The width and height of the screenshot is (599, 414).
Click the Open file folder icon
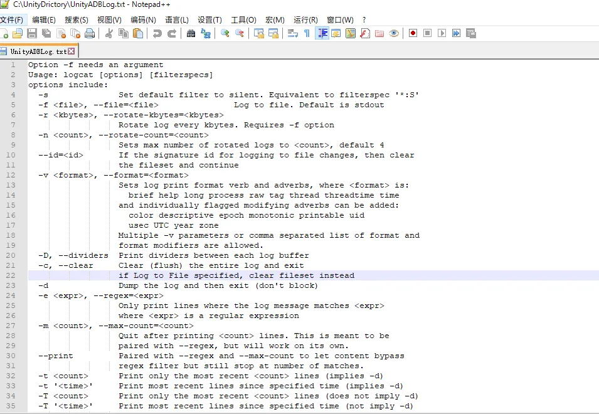pos(18,34)
